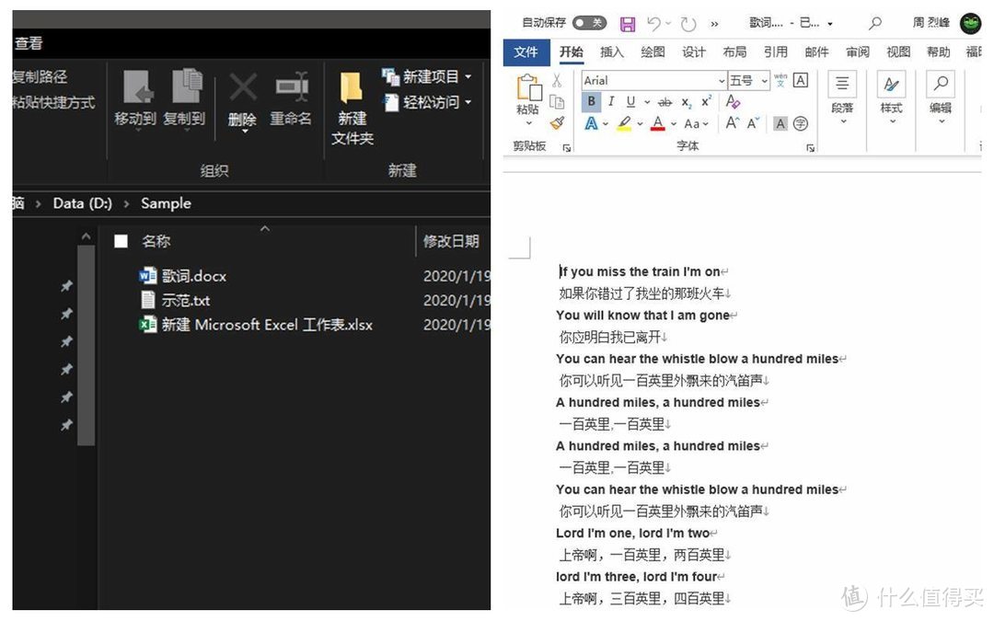Expand the 轻松访问 dropdown in Explorer

coord(468,102)
